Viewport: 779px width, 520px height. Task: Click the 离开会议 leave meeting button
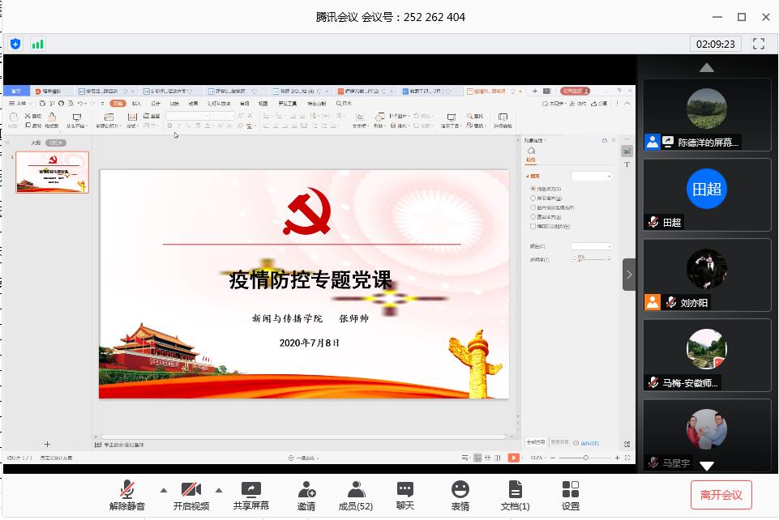coord(721,494)
